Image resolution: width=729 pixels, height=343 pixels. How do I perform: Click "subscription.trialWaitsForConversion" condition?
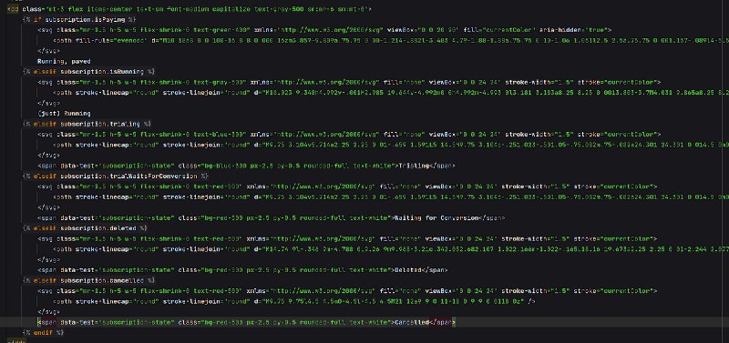[x=128, y=176]
